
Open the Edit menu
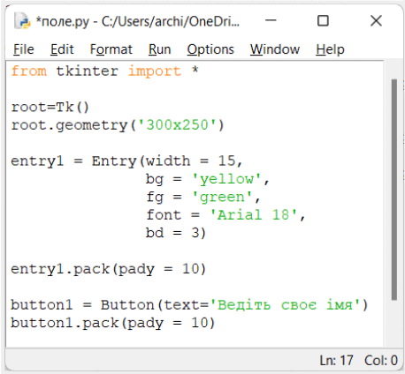(62, 49)
